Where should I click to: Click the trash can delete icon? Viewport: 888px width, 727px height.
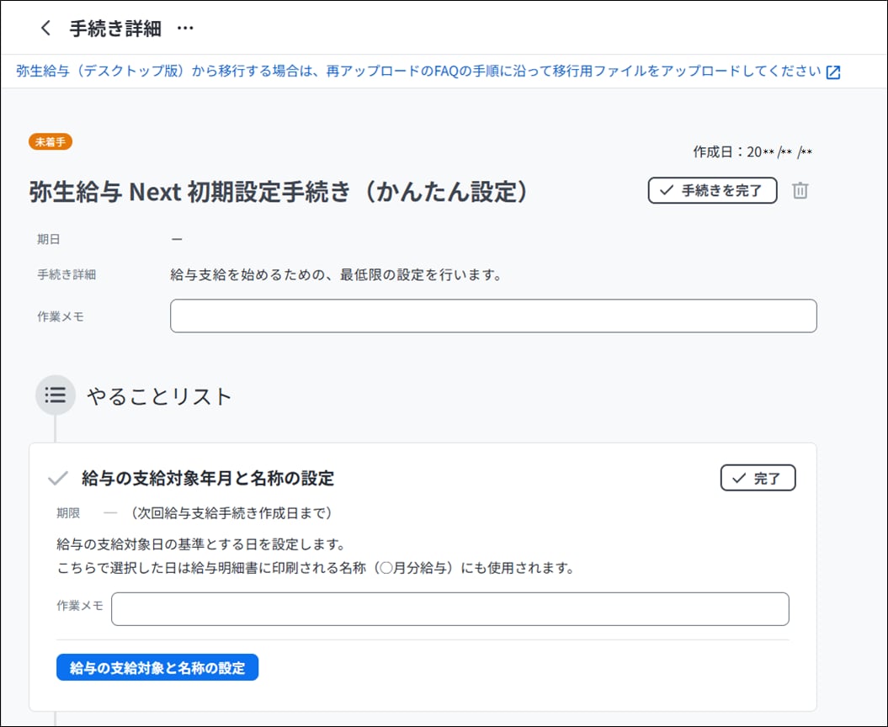click(800, 191)
